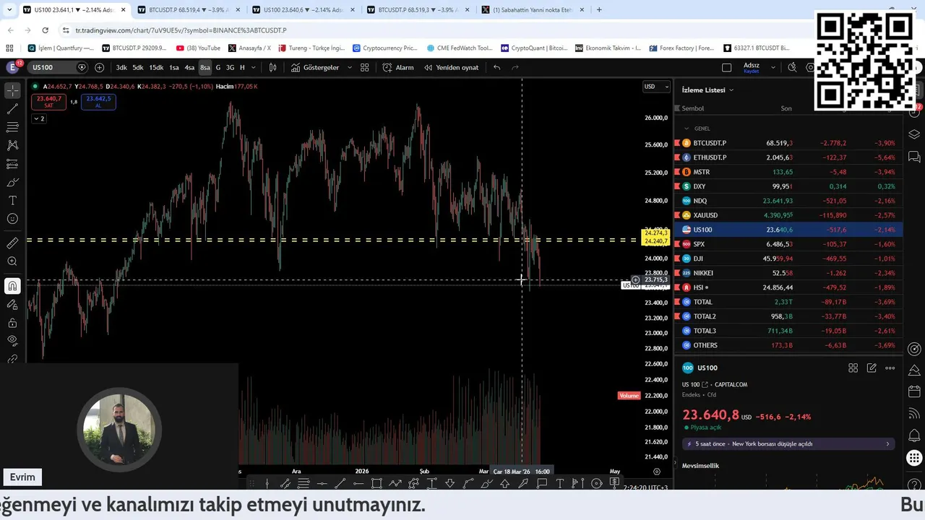This screenshot has height=520, width=925.
Task: Select the 15dk timeframe
Action: point(156,67)
